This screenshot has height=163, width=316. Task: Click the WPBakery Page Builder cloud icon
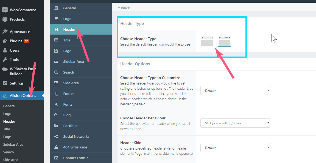(x=5, y=69)
